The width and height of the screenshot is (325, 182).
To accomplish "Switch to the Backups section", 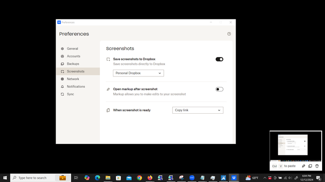I will point(73,64).
